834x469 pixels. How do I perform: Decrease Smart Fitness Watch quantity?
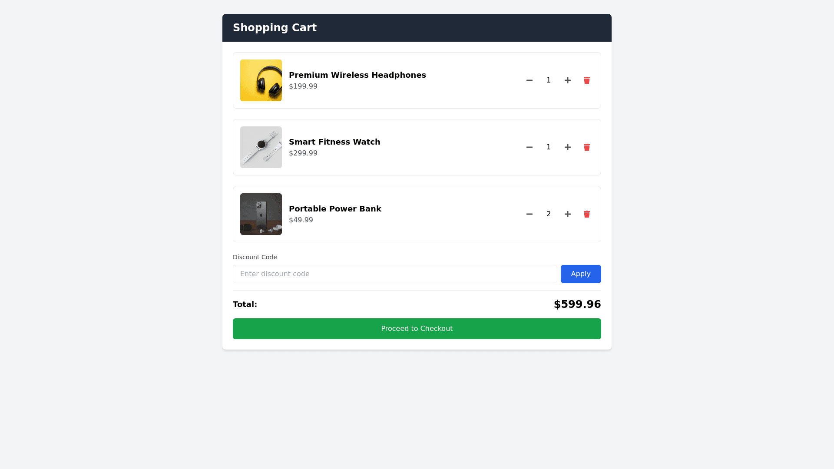coord(529,147)
